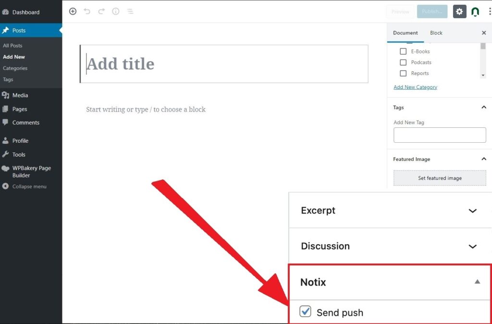492x324 pixels.
Task: Check the Podcasts category checkbox
Action: pos(403,62)
